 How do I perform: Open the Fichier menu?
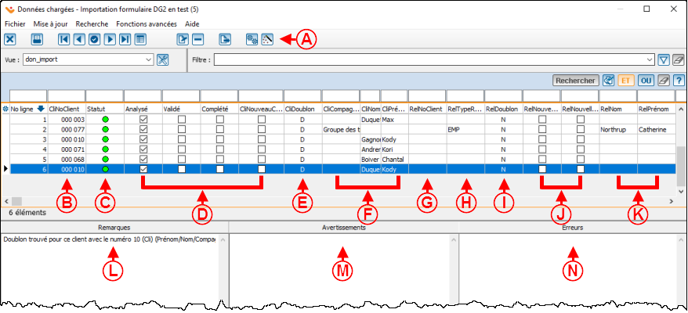point(15,24)
